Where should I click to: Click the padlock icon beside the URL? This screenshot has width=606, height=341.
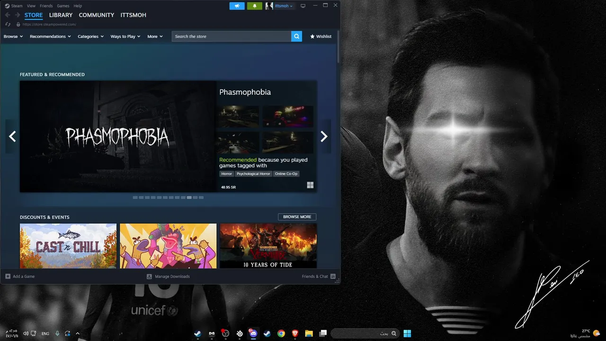click(18, 24)
